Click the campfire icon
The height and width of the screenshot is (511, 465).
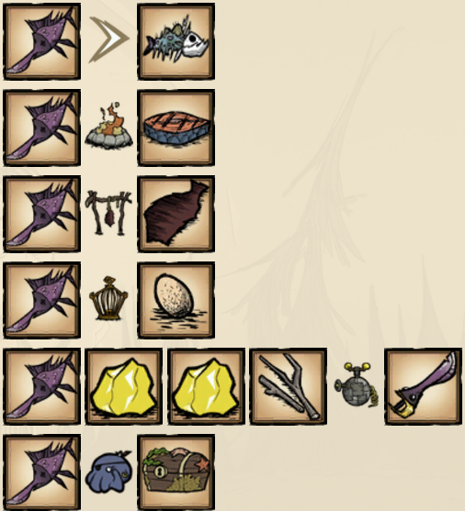(108, 126)
